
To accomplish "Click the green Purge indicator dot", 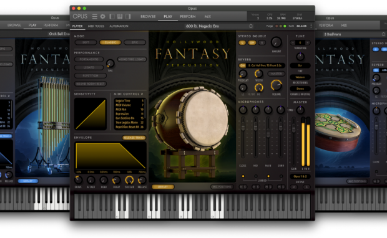I will tap(285, 26).
